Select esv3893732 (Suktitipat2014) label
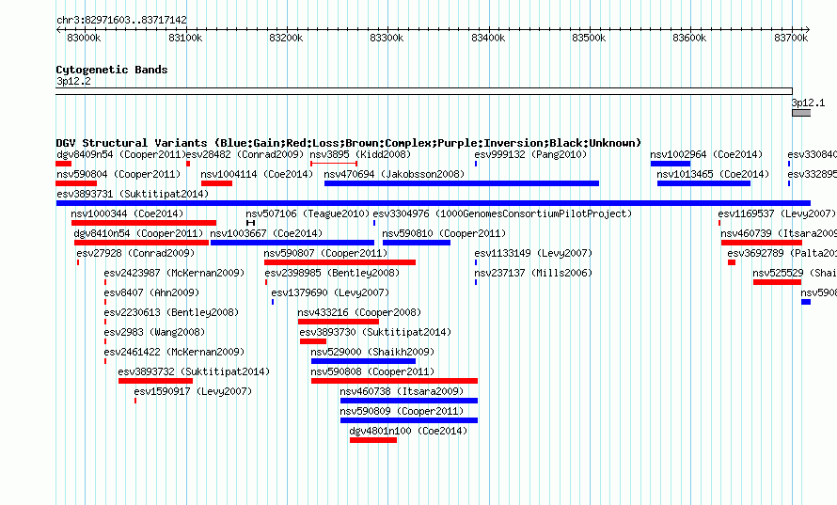Image resolution: width=837 pixels, height=505 pixels. (x=194, y=372)
